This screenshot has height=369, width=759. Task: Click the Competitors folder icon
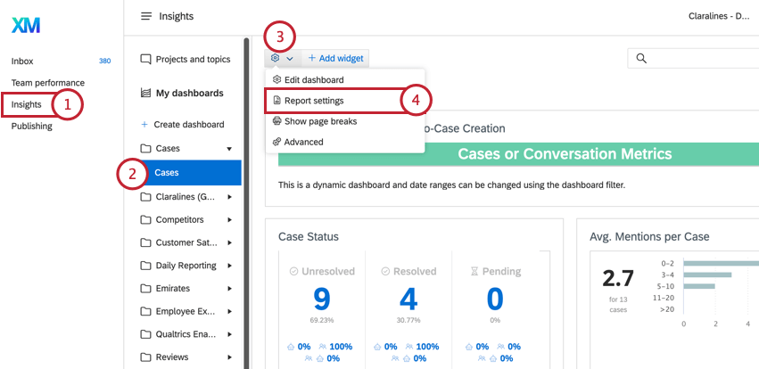pos(145,219)
